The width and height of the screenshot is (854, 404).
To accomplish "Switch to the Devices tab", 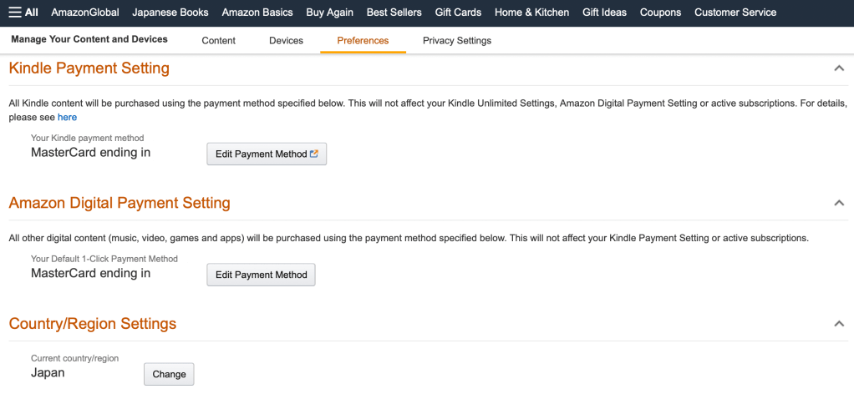I will tap(286, 40).
